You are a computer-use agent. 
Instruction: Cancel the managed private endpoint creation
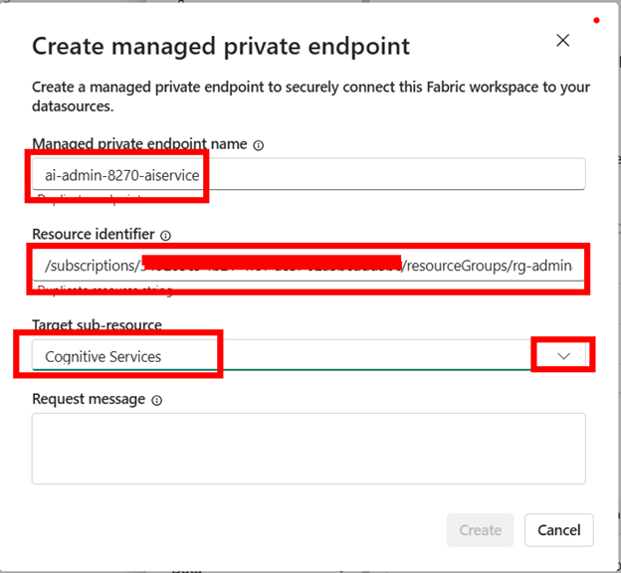click(x=558, y=530)
